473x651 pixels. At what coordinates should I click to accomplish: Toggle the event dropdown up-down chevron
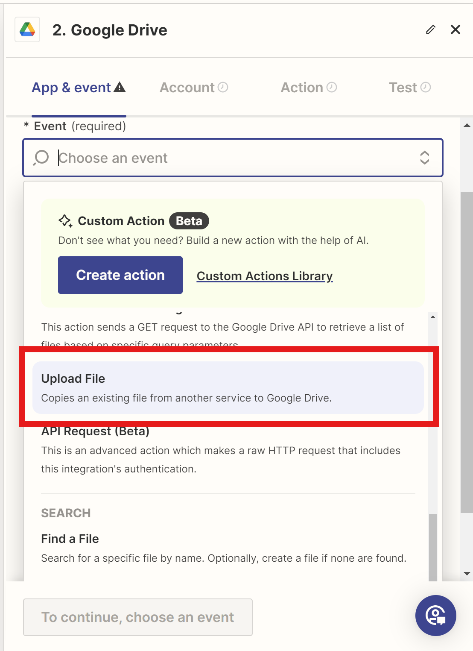(x=424, y=158)
